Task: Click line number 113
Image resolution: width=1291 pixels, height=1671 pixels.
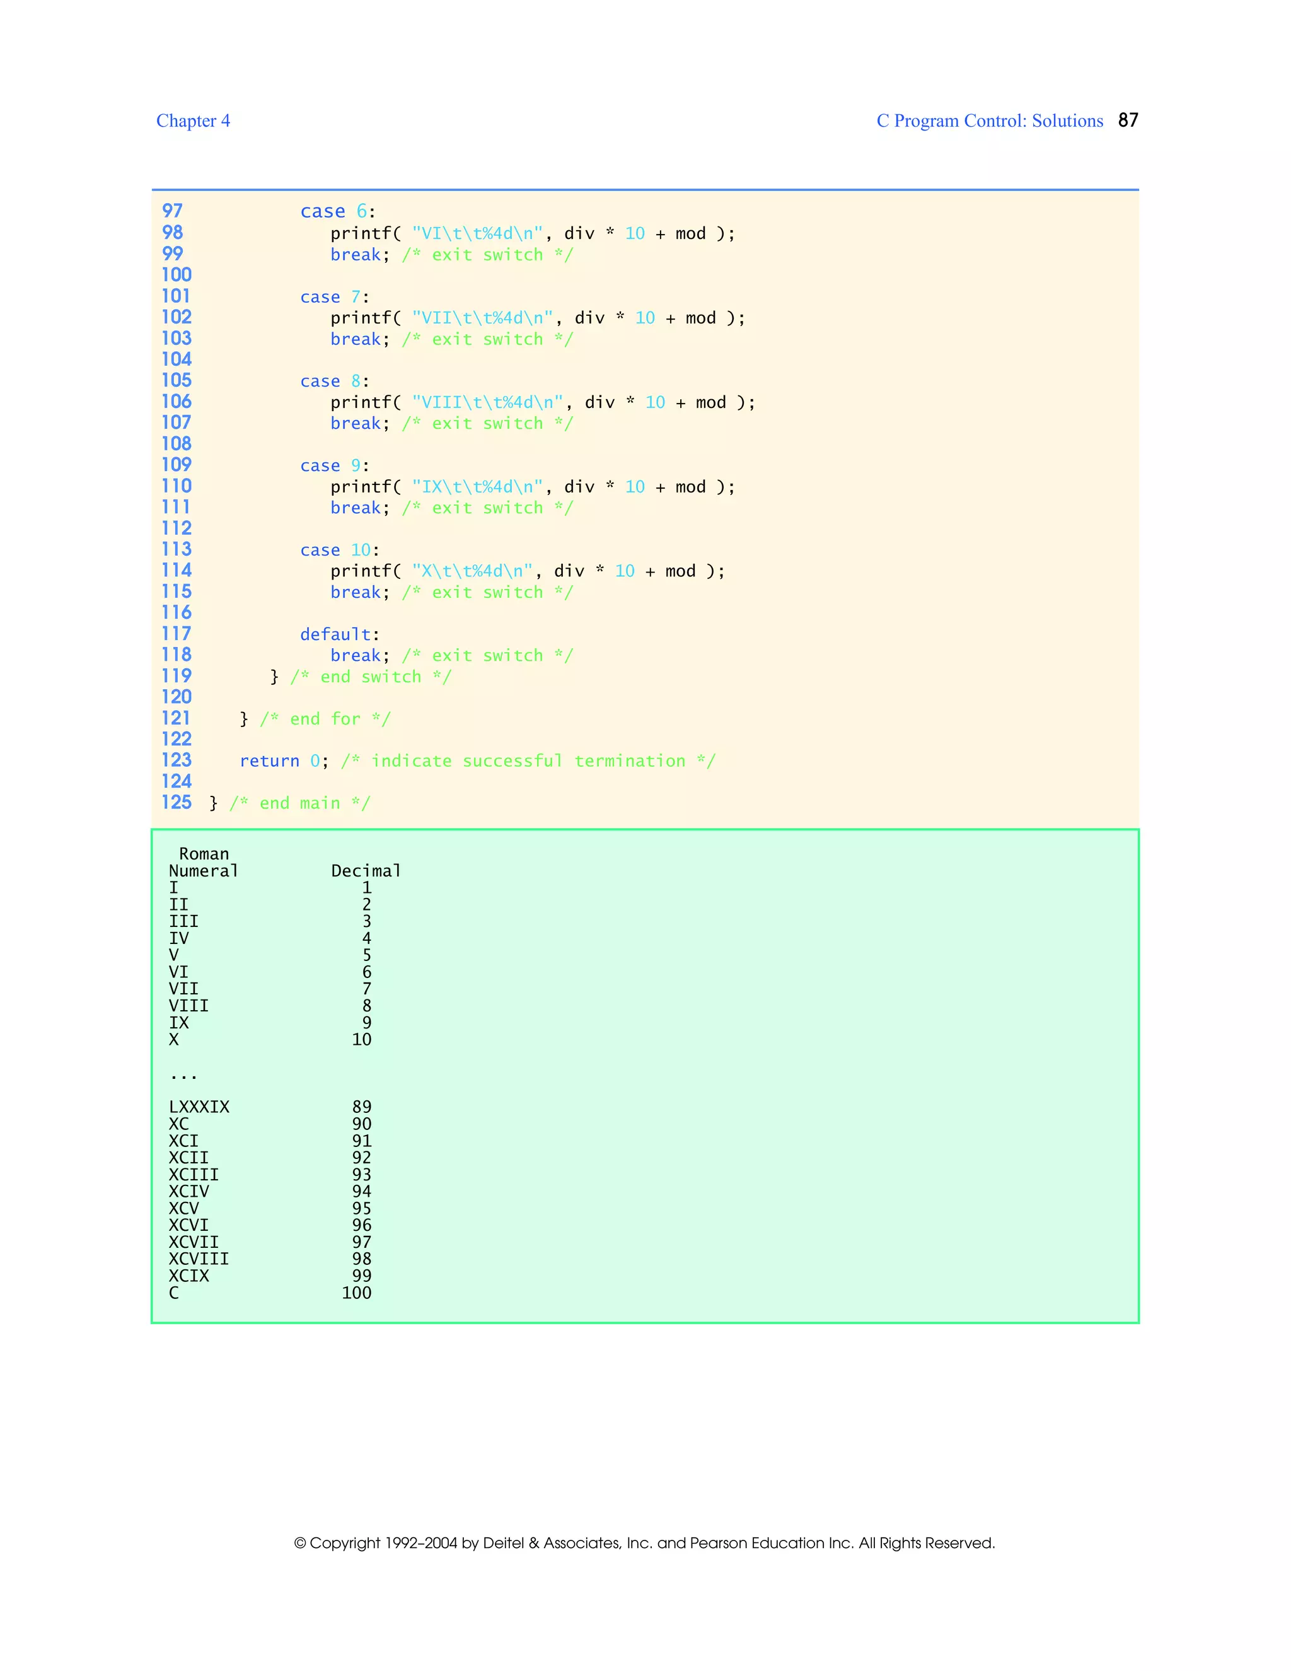Action: point(176,549)
